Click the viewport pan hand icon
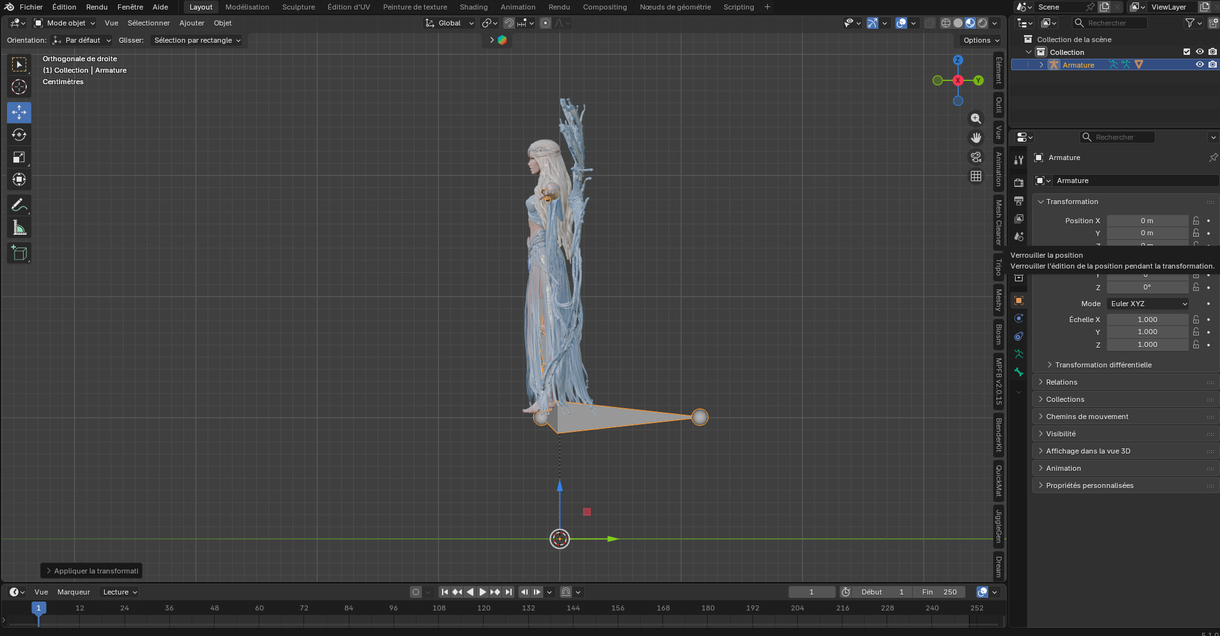Viewport: 1220px width, 636px height. coord(976,138)
